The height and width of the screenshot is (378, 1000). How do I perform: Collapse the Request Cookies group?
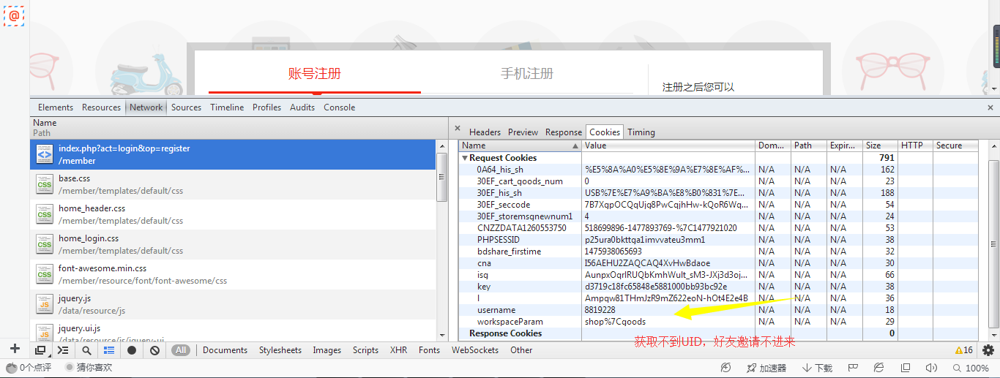click(x=465, y=158)
